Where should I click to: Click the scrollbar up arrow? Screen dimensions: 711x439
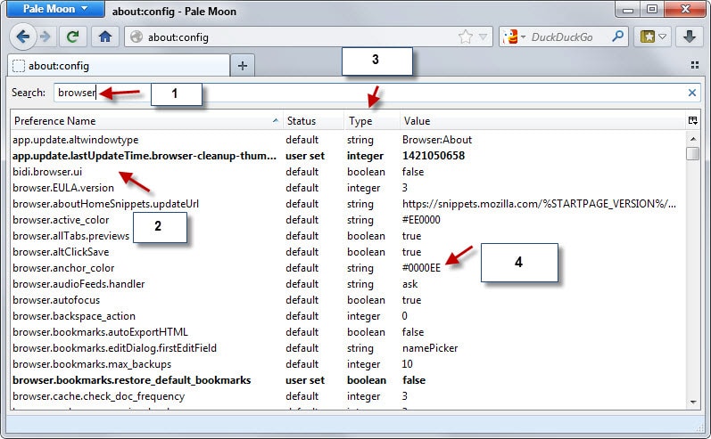coord(693,138)
